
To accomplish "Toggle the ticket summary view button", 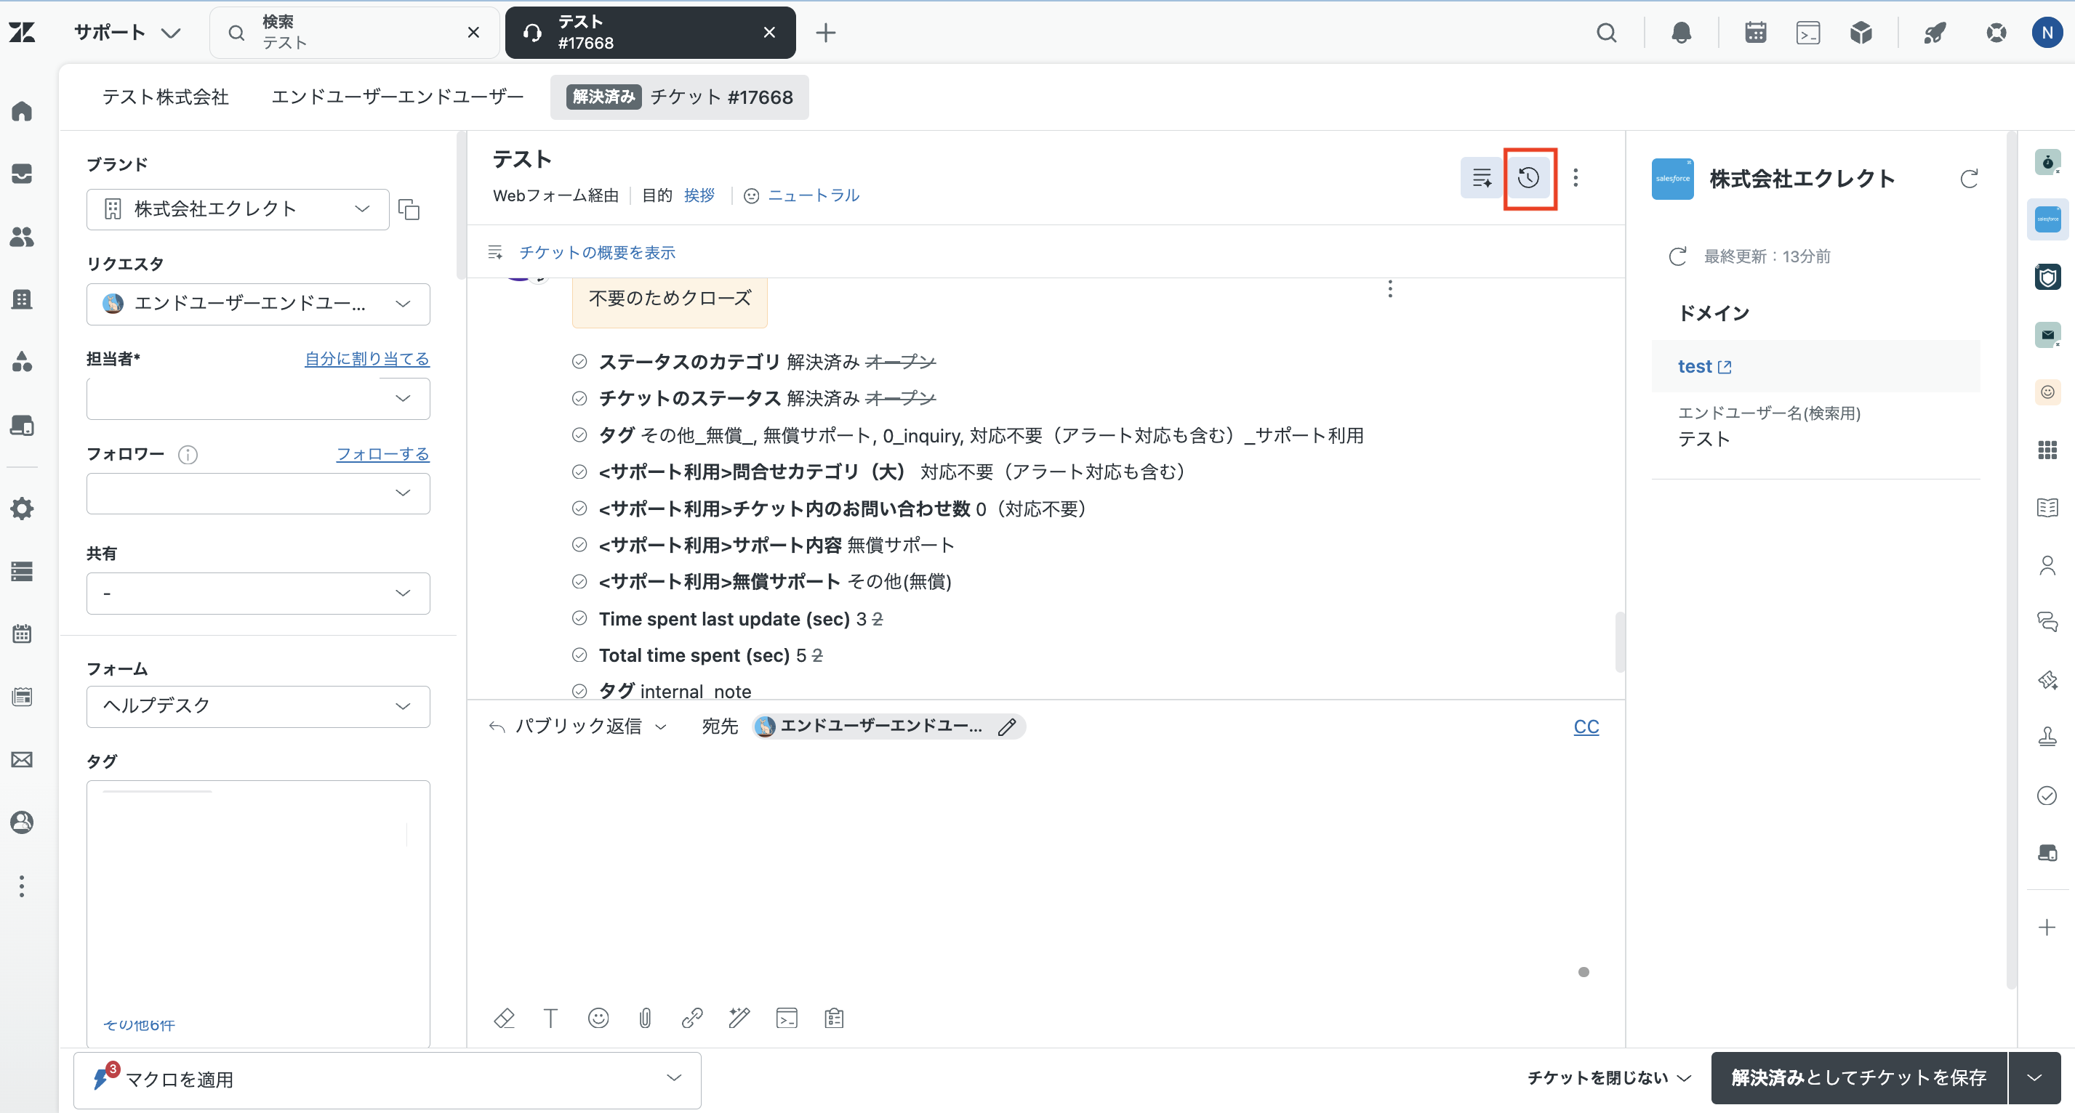I will coord(1481,178).
